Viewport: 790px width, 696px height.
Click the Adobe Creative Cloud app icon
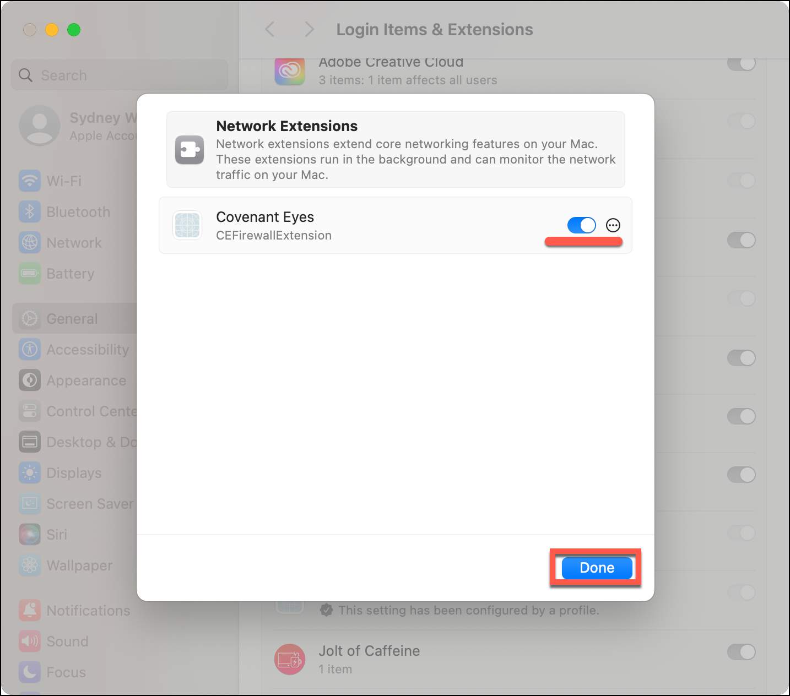[290, 70]
